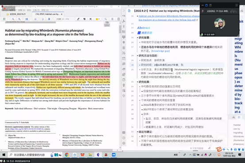Open Chrome from the taskbar
The width and height of the screenshot is (245, 163).
(x=67, y=155)
